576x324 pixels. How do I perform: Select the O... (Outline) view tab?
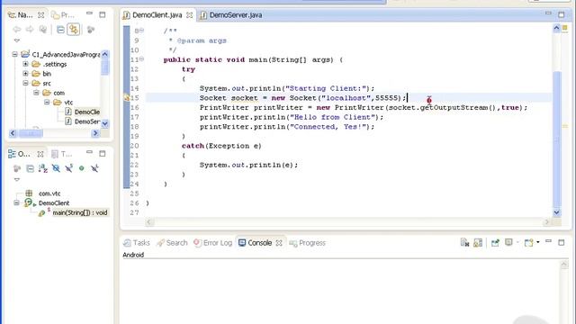pos(20,154)
